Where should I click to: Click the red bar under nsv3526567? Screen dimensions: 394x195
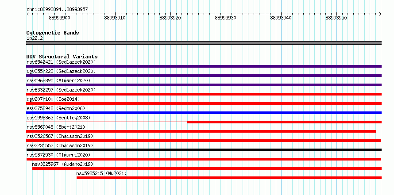tap(204, 141)
